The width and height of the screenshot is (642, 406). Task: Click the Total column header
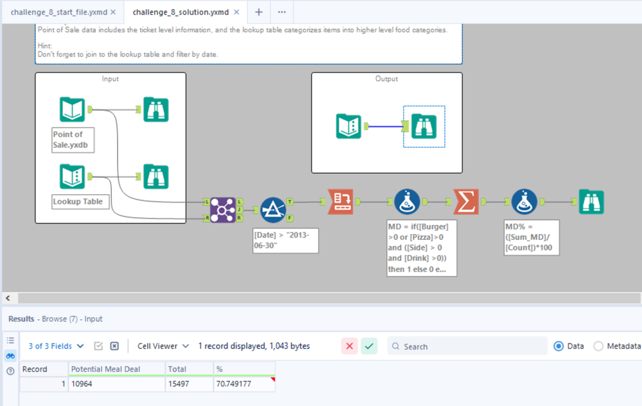click(189, 369)
